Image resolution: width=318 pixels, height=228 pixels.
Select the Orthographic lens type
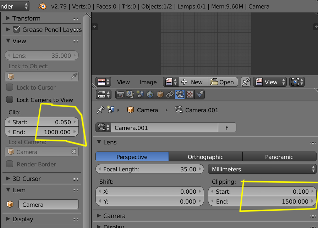[205, 156]
